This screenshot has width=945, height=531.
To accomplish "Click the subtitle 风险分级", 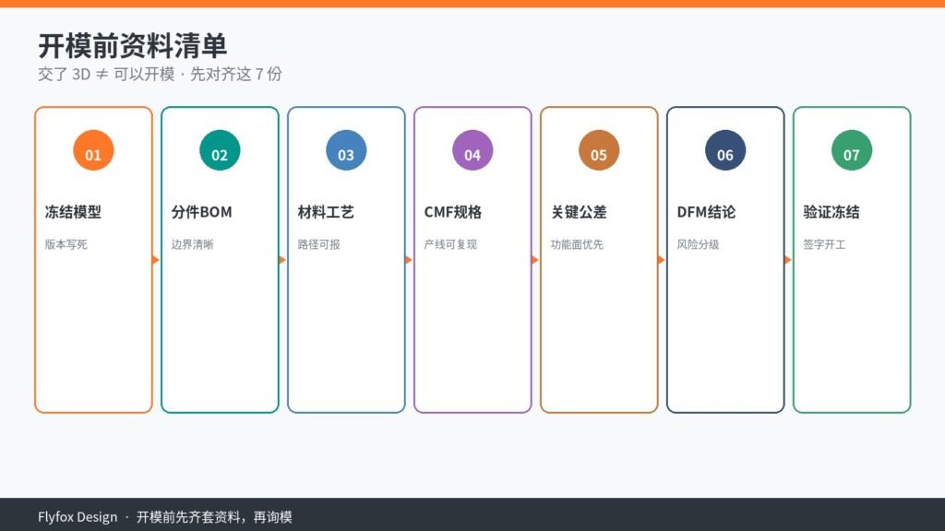I will click(x=698, y=244).
